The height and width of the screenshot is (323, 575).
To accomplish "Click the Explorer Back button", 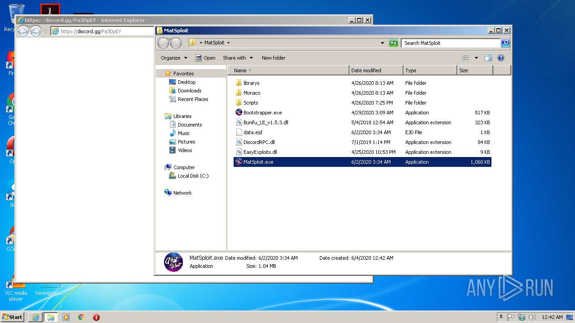I will coord(164,43).
